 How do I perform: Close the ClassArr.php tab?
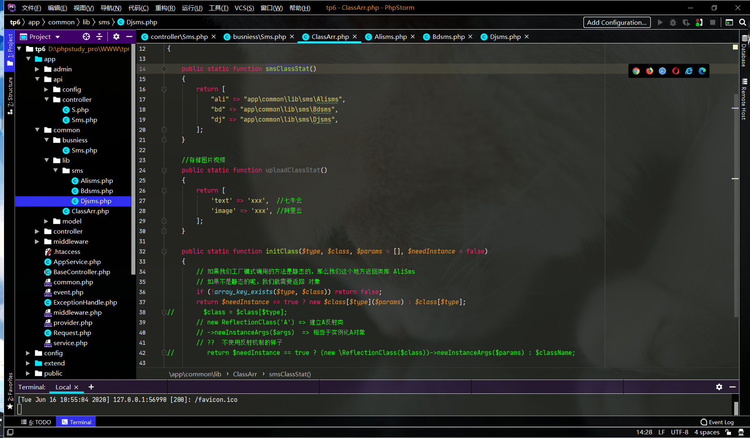pyautogui.click(x=355, y=36)
